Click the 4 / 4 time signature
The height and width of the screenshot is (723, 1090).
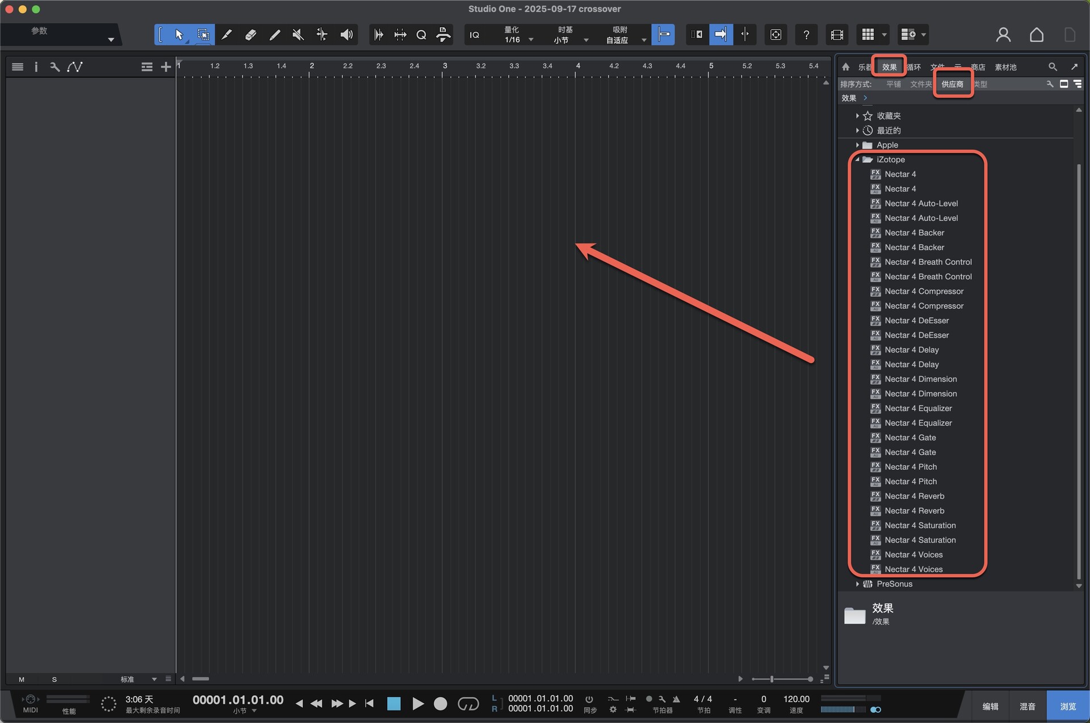point(703,699)
